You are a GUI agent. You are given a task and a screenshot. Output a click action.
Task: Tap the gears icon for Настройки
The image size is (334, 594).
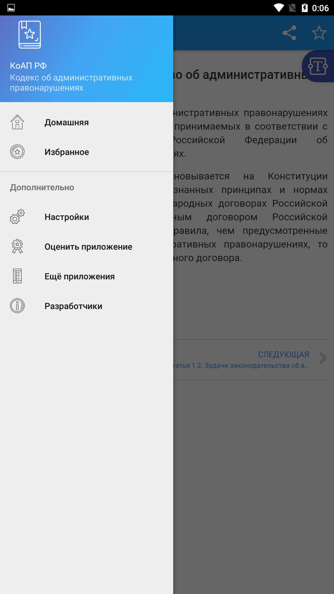pyautogui.click(x=17, y=217)
